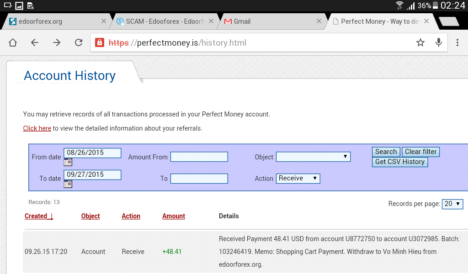Open the From date calendar picker
Image resolution: width=468 pixels, height=274 pixels.
coord(68,162)
